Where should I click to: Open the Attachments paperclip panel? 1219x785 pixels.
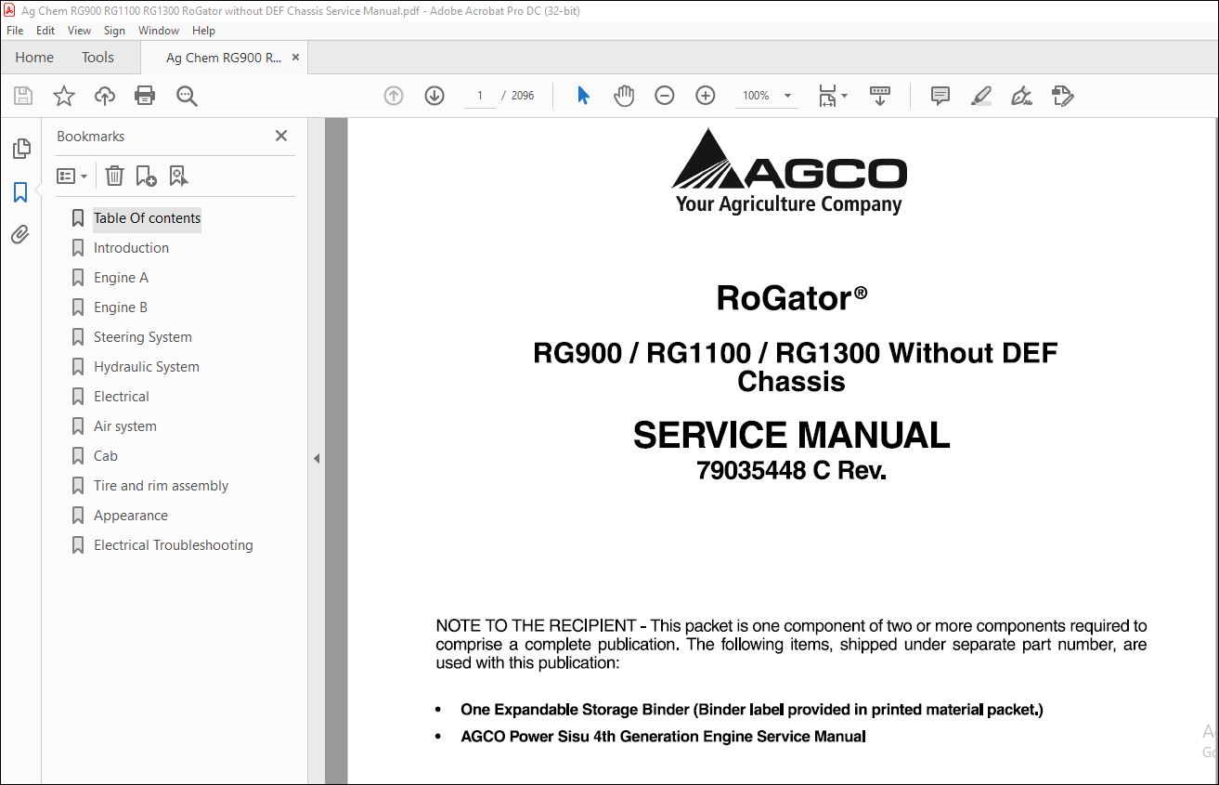point(20,235)
